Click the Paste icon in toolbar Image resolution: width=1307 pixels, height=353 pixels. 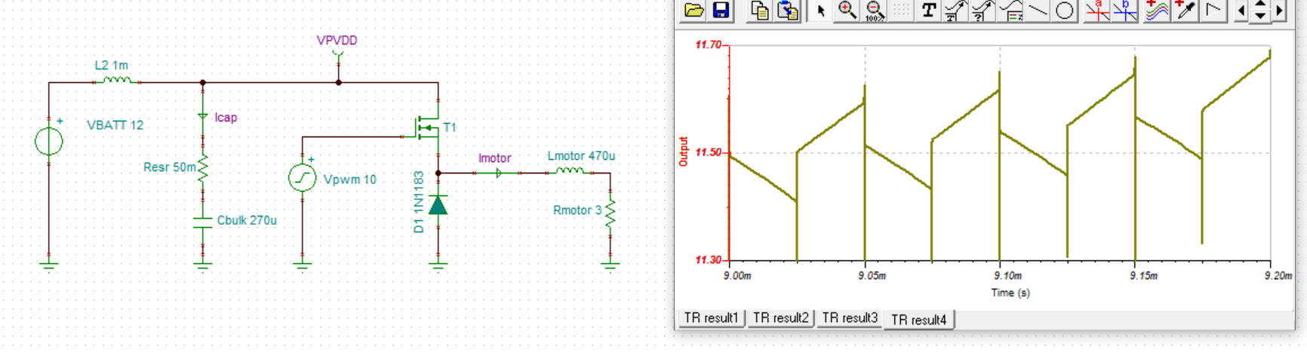click(x=788, y=11)
